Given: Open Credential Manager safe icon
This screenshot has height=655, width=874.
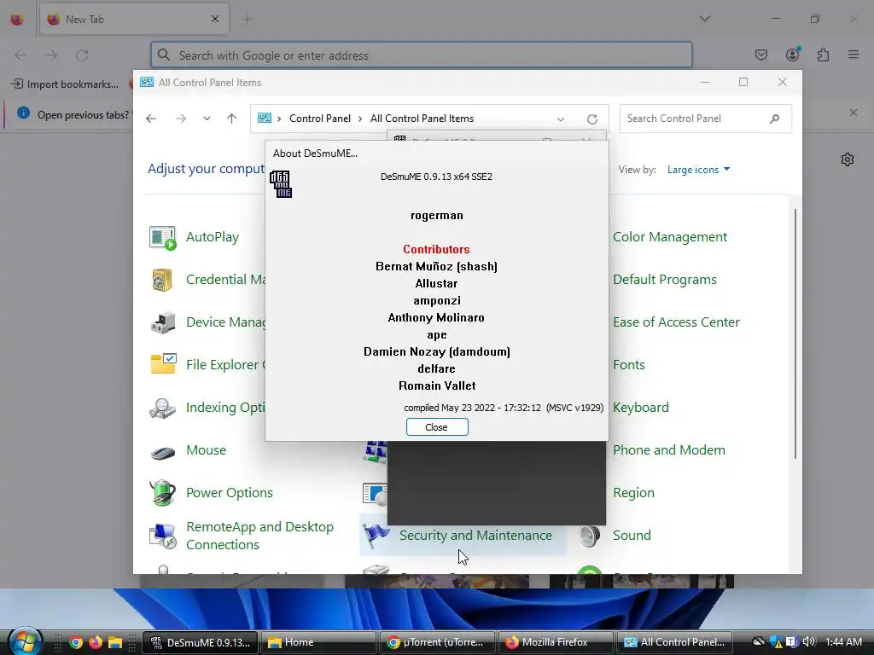Looking at the screenshot, I should 162,280.
